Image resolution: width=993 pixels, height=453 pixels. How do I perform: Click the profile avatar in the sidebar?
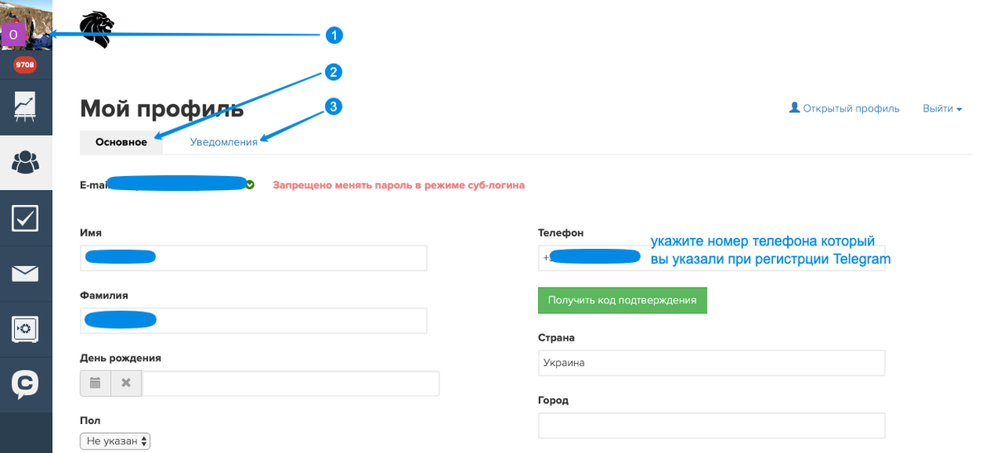(x=25, y=25)
